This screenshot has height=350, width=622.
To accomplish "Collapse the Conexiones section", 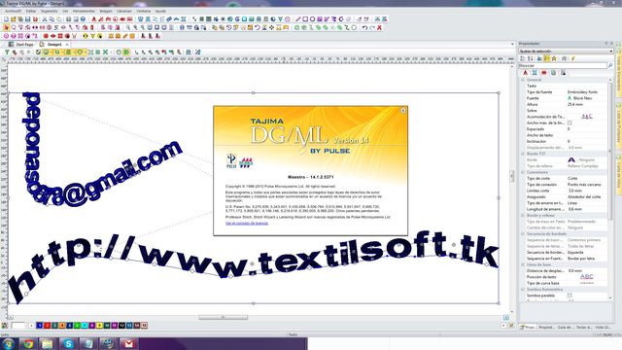I will [x=523, y=172].
